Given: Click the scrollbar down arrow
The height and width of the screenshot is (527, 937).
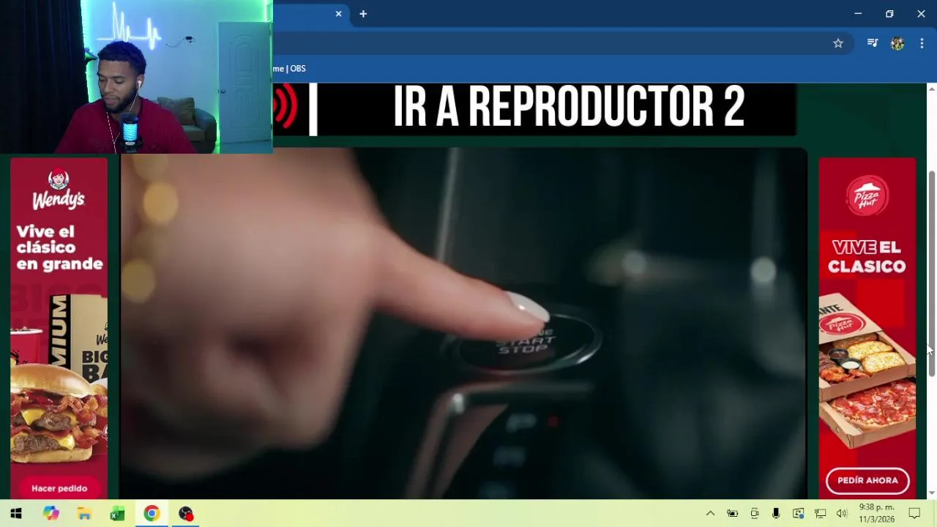Looking at the screenshot, I should pos(931,493).
